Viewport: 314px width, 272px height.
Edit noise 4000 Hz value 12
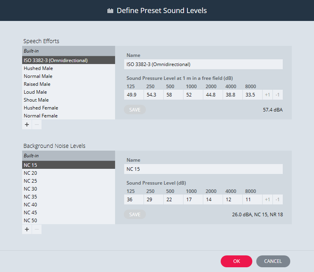(233, 199)
